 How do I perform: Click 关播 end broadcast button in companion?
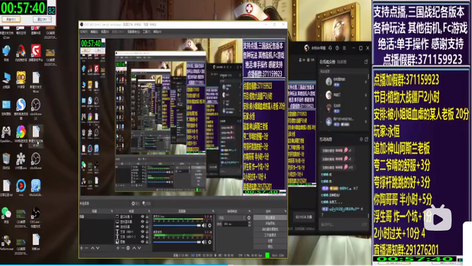tap(303, 217)
